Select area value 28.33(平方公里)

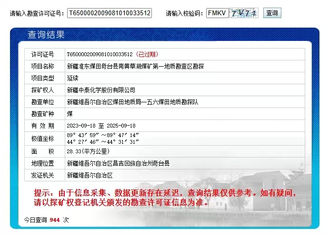pyautogui.click(x=88, y=151)
